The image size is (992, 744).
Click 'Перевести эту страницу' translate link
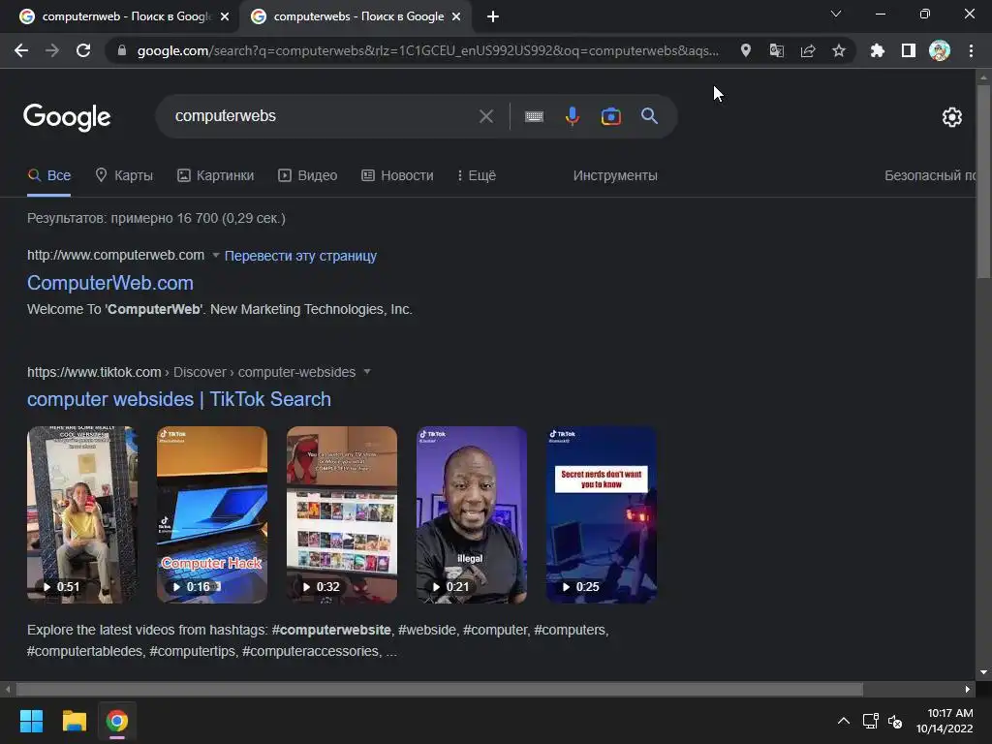(300, 256)
